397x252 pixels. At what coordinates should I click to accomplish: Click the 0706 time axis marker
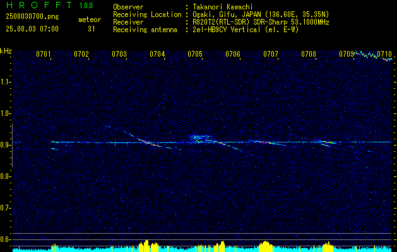click(x=233, y=54)
